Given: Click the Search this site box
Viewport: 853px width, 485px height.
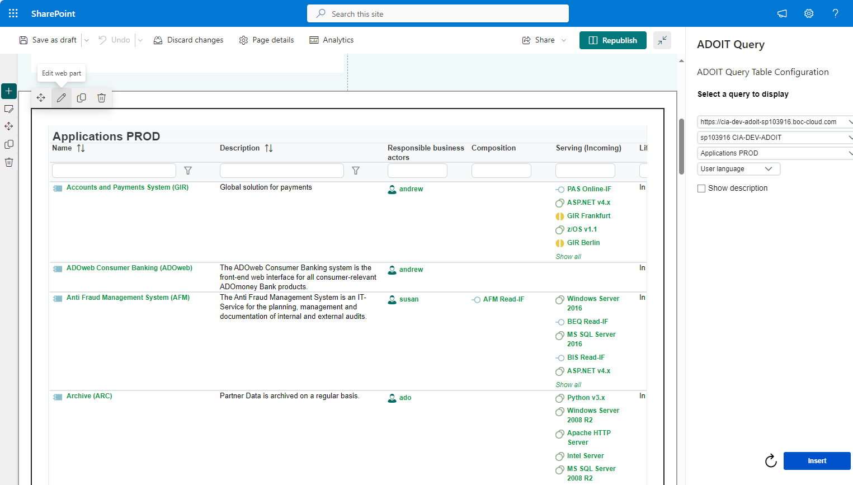Looking at the screenshot, I should coord(438,13).
